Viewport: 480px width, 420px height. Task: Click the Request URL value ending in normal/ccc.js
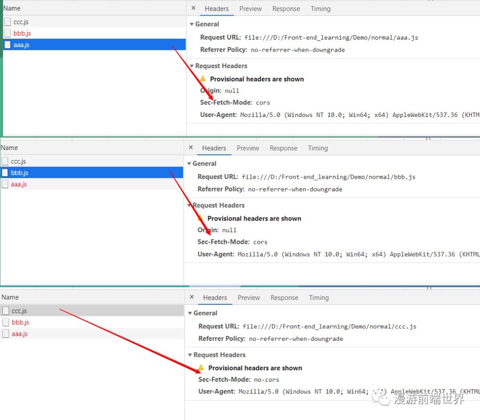click(329, 326)
